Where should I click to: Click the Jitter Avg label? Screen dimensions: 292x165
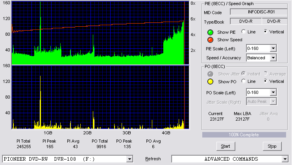click(268, 114)
